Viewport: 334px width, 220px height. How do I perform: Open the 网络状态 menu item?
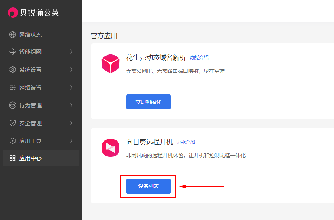[x=41, y=35]
